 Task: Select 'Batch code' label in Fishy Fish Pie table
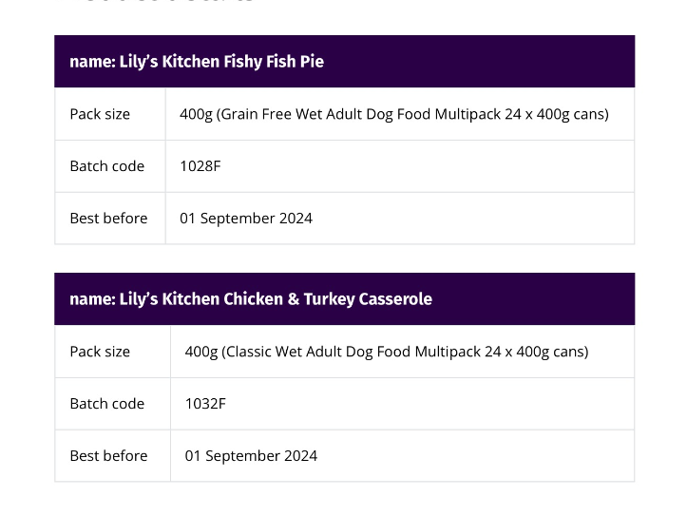click(106, 166)
